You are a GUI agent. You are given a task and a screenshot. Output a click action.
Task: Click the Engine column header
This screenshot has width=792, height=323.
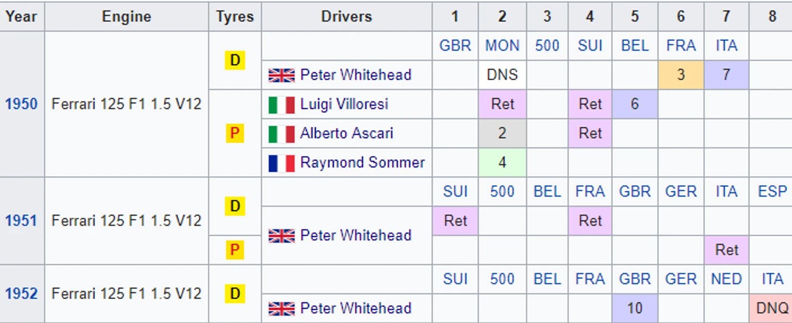pos(126,16)
